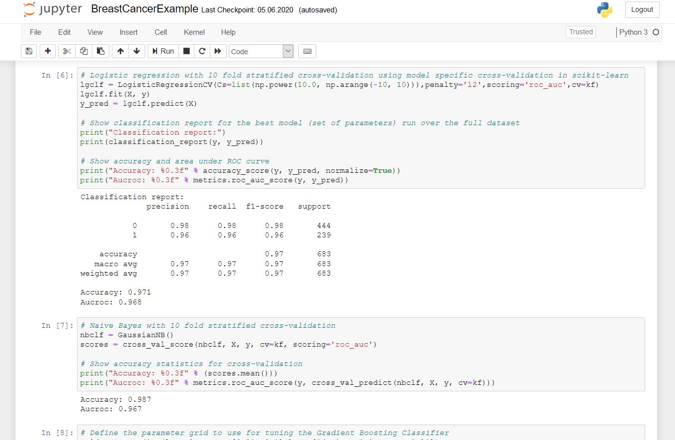Open the Kernel menu
This screenshot has width=675, height=440.
[194, 32]
